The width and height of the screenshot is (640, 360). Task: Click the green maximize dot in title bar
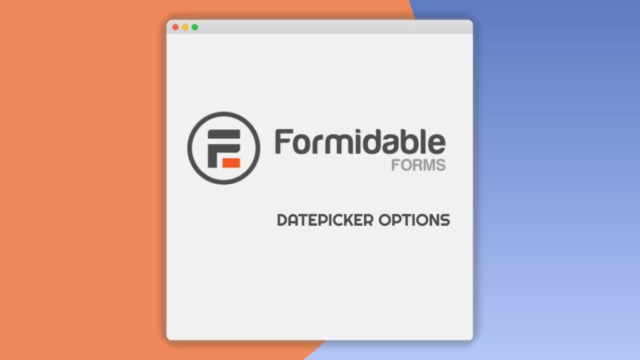[x=195, y=27]
